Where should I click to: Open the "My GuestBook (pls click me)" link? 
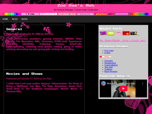[123, 41]
